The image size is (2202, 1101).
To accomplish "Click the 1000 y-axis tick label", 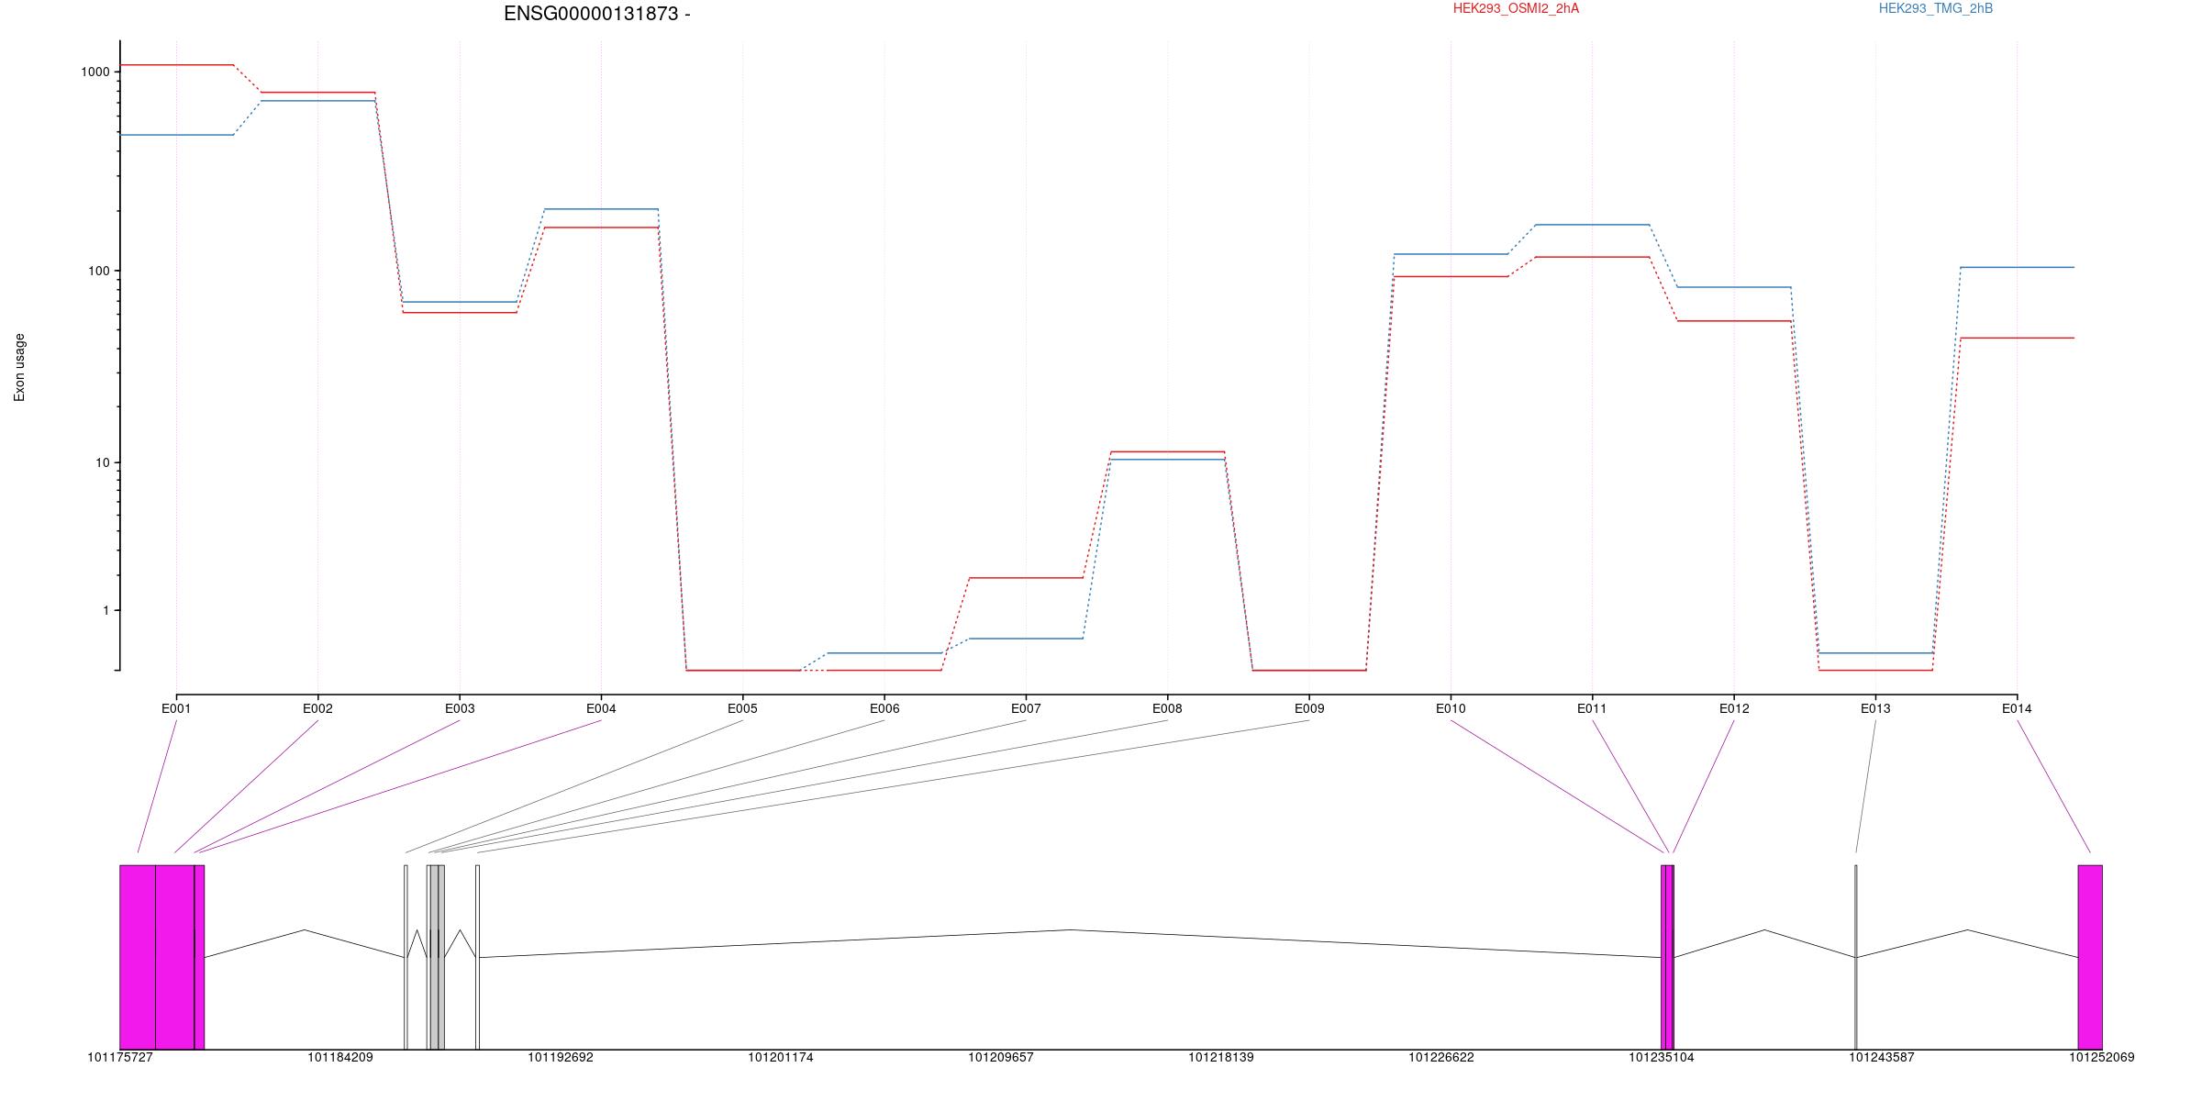I will [x=95, y=72].
